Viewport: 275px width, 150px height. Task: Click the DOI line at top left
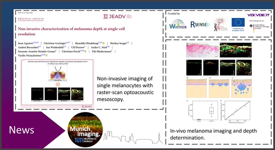(25, 13)
